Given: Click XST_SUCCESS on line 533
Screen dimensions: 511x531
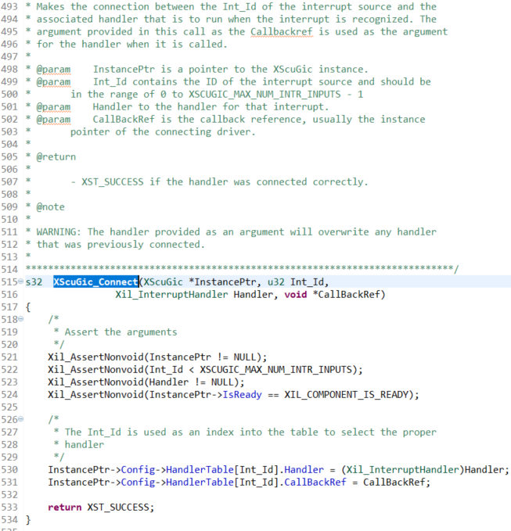Looking at the screenshot, I should point(118,508).
